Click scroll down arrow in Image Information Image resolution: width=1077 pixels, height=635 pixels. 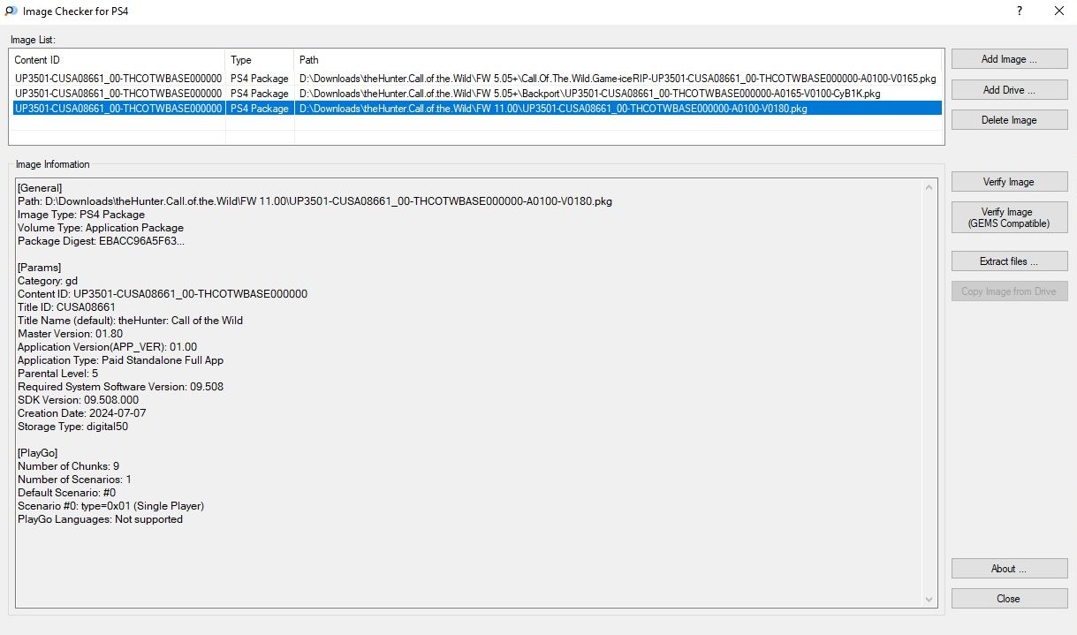929,600
